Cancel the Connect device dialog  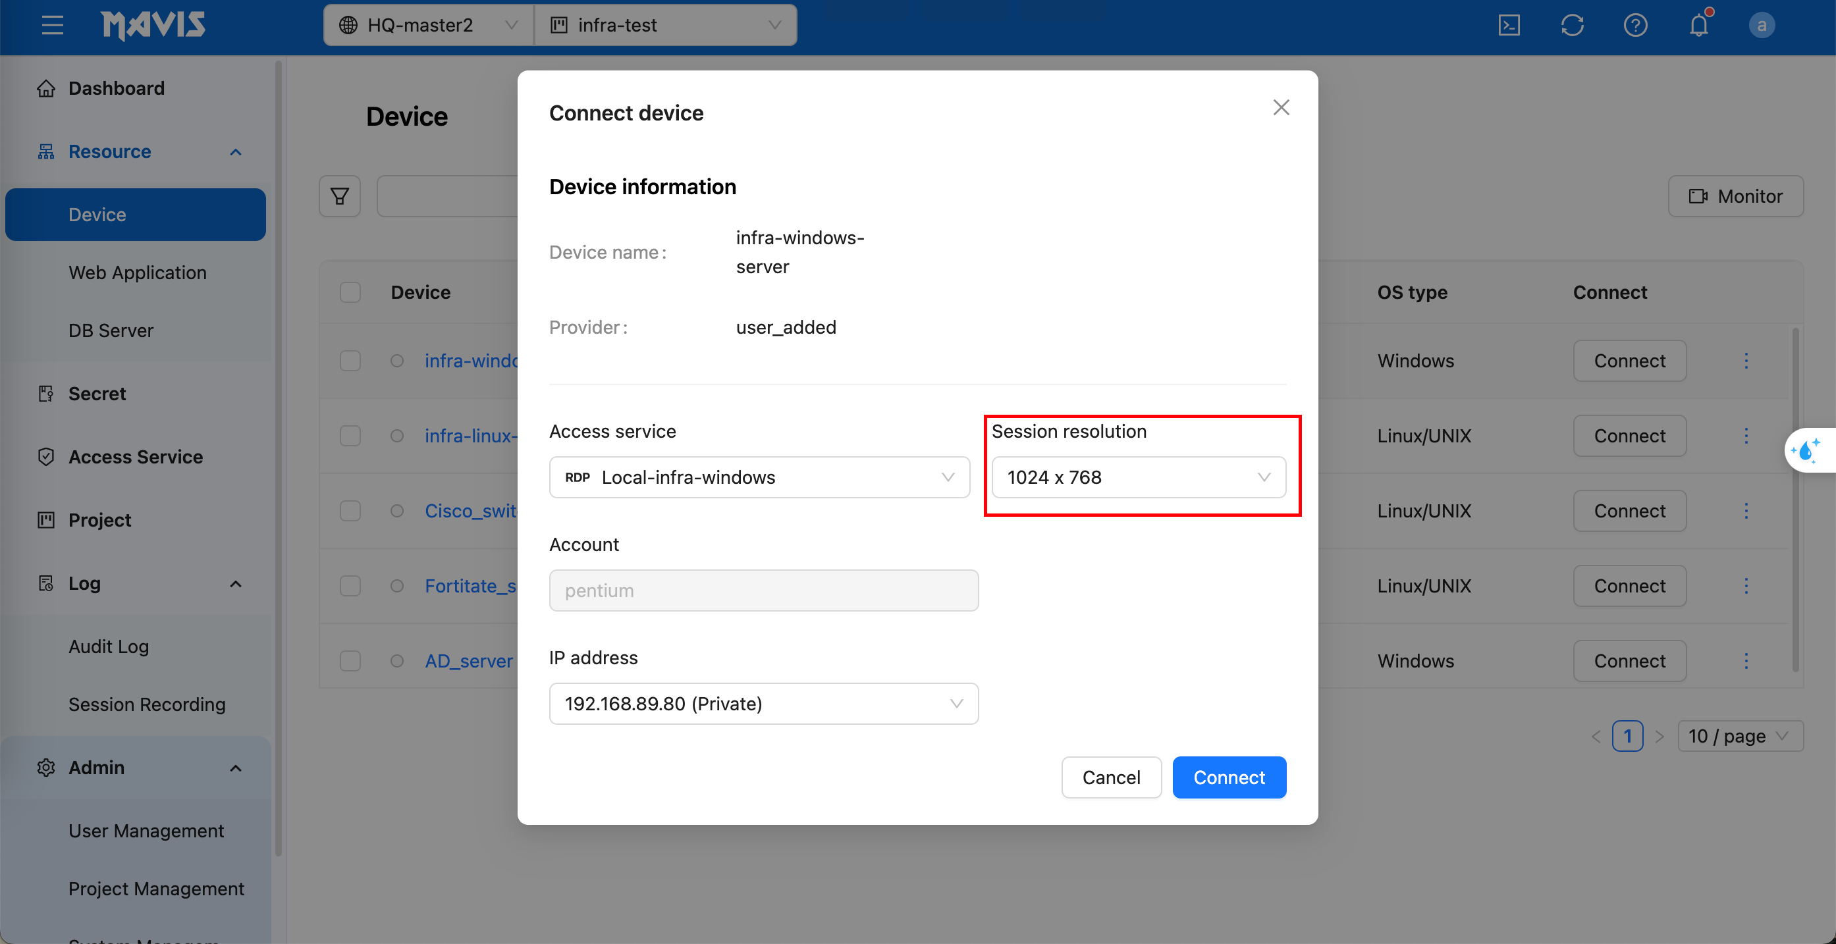coord(1110,777)
